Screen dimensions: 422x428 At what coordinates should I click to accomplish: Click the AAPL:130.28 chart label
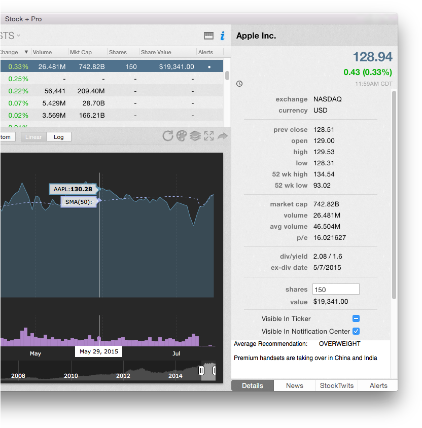click(x=73, y=189)
